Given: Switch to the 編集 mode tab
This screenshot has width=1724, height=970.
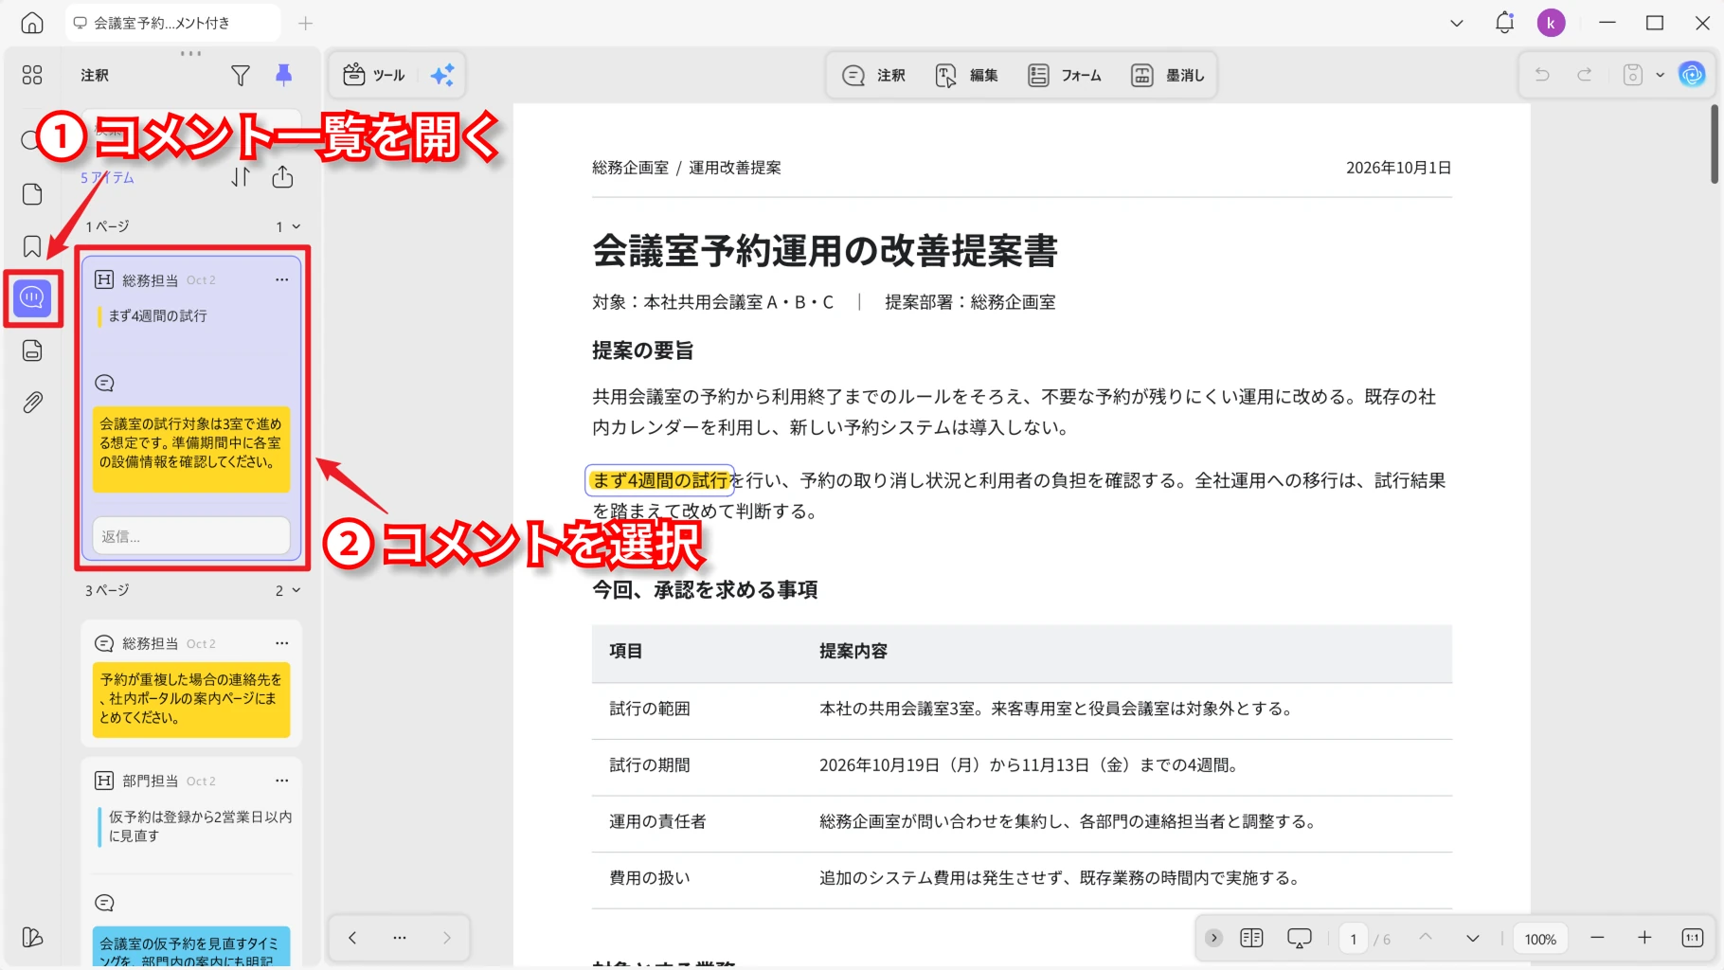Looking at the screenshot, I should pos(966,75).
